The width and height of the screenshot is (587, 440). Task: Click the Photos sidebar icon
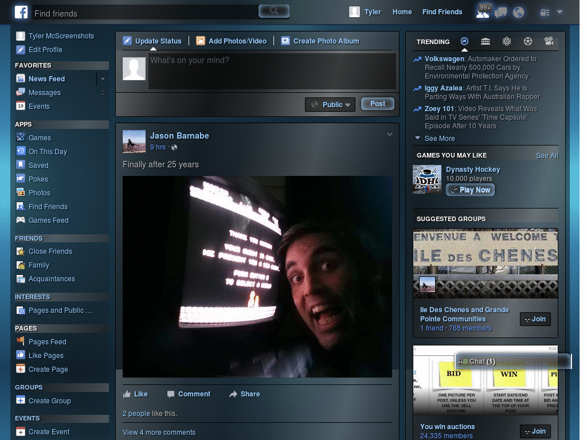21,192
